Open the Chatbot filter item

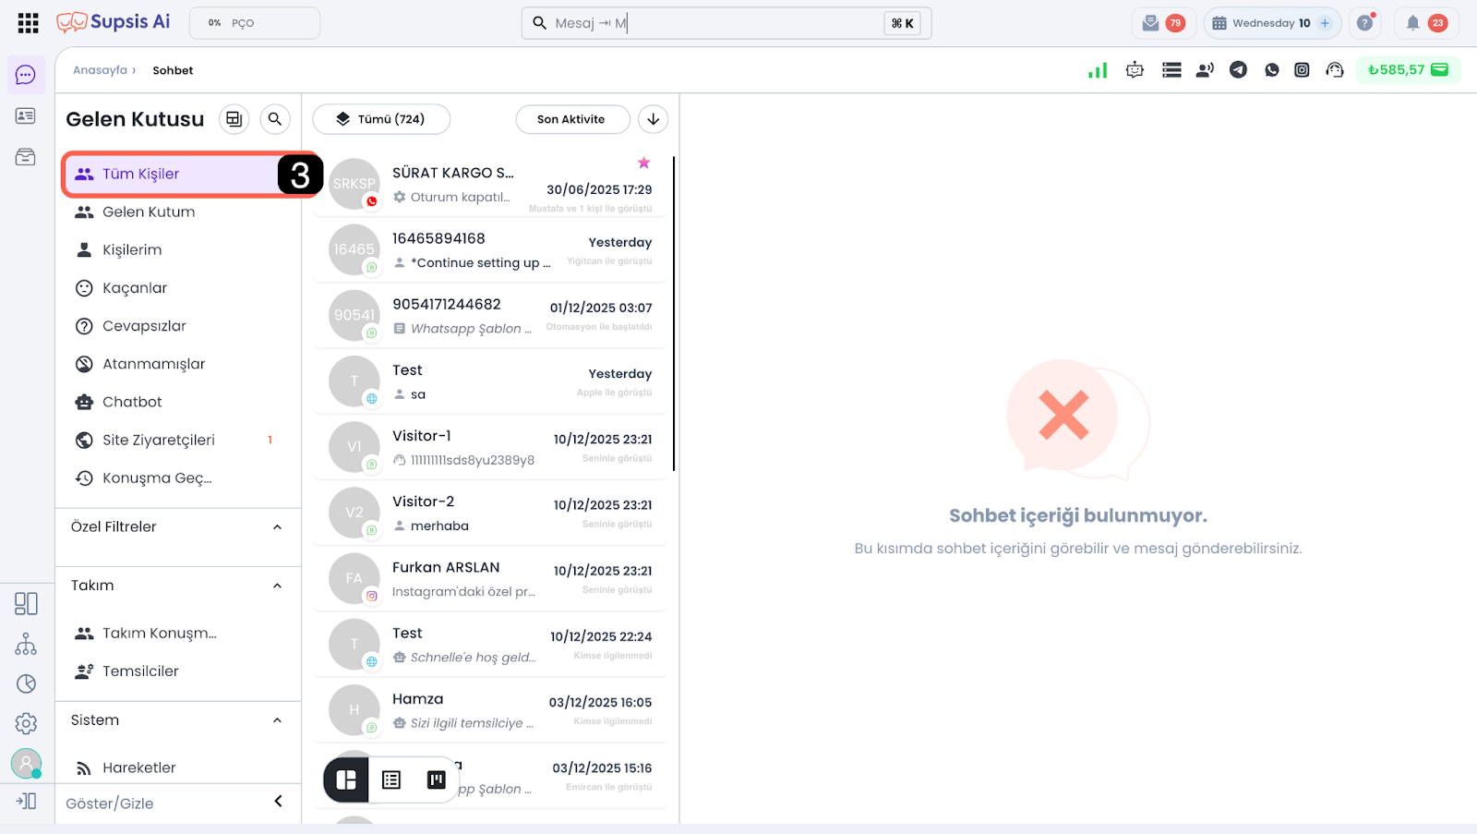(x=132, y=403)
